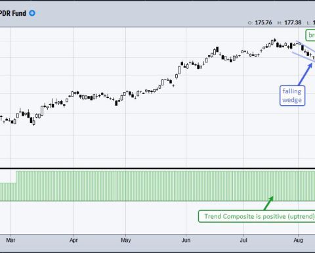Image resolution: width=315 pixels, height=253 pixels.
Task: Click the blue arrow pointing to the wedge
Action: pos(306,74)
